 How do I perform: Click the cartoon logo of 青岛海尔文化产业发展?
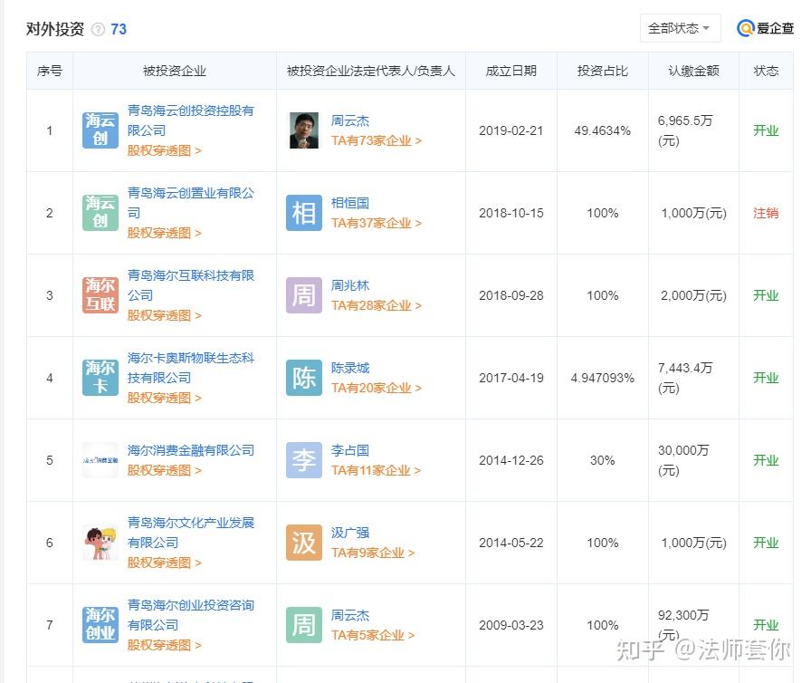[x=100, y=543]
